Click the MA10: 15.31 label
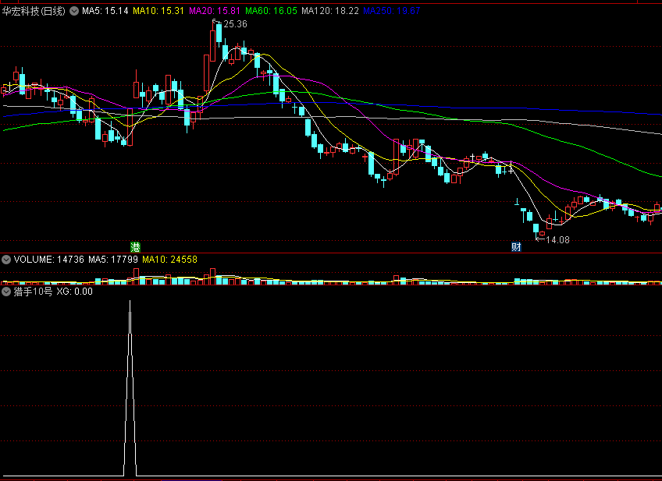Image resolution: width=662 pixels, height=481 pixels. 158,11
